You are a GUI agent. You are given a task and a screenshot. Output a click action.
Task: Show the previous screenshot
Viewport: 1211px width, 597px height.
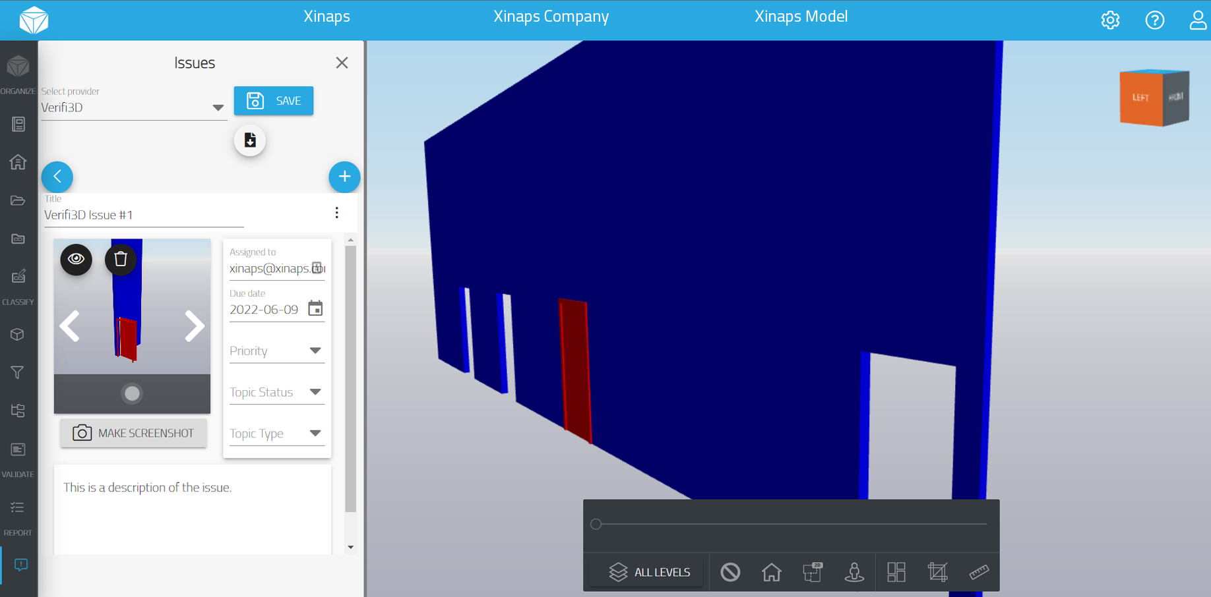point(70,326)
